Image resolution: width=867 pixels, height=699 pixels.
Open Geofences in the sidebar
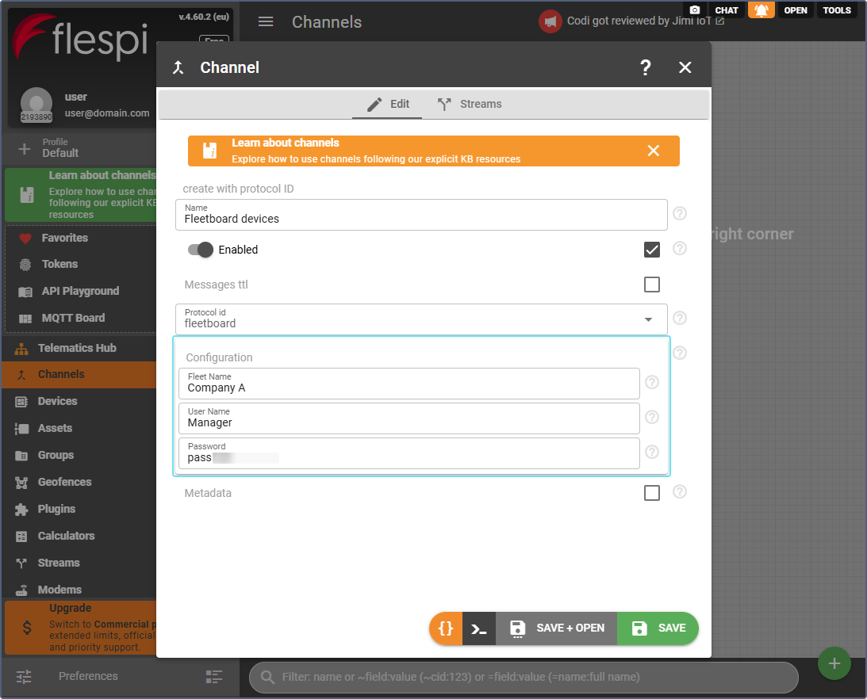pyautogui.click(x=79, y=482)
